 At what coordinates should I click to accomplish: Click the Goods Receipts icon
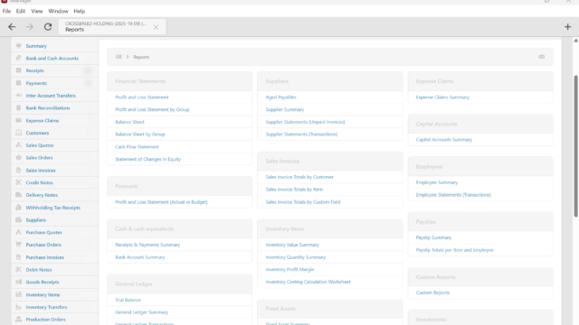click(18, 282)
